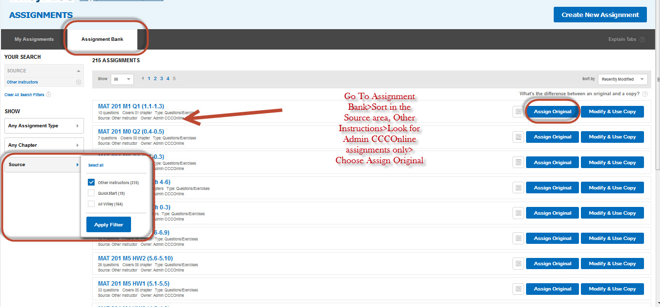The height and width of the screenshot is (307, 660).
Task: Click Apply Filter in the Source flyout
Action: click(109, 224)
